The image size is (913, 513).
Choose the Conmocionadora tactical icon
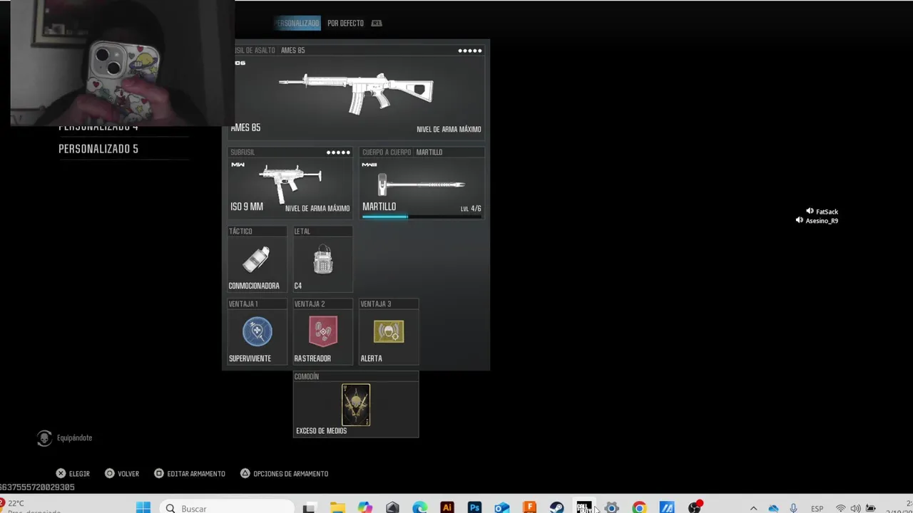pyautogui.click(x=256, y=260)
